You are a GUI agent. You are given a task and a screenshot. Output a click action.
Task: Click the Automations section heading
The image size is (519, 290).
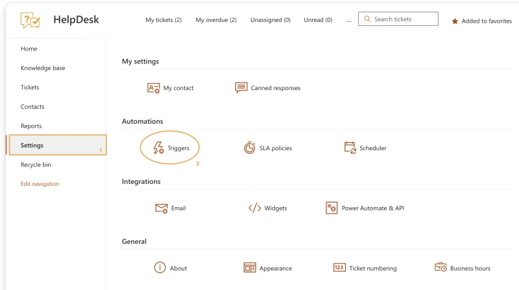click(x=142, y=121)
